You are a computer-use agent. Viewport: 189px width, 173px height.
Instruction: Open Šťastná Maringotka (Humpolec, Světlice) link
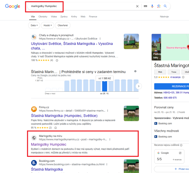coord(64,116)
